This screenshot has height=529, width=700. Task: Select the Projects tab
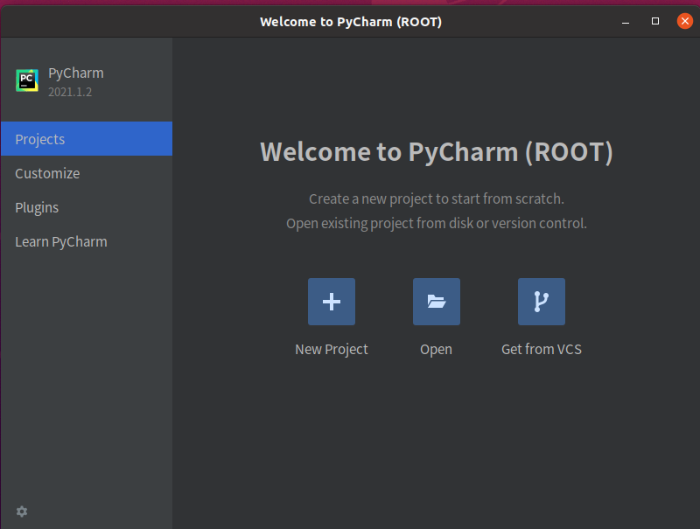87,139
